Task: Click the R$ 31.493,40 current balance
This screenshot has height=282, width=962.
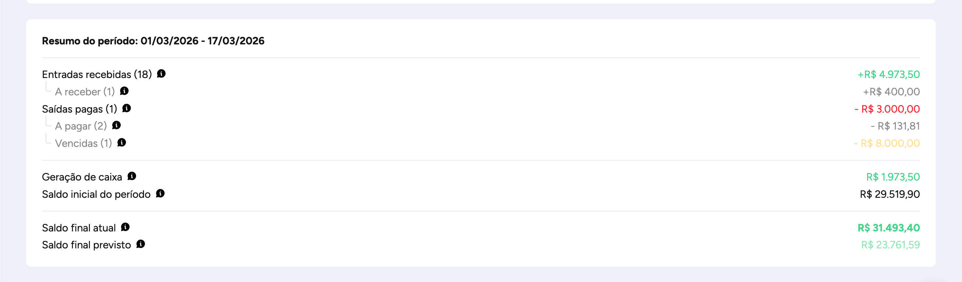Action: point(888,228)
